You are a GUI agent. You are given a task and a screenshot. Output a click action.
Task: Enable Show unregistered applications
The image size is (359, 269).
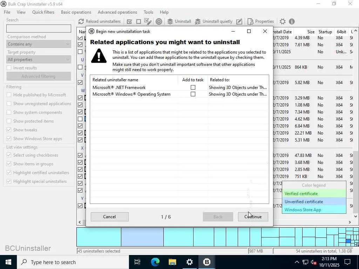(9, 104)
